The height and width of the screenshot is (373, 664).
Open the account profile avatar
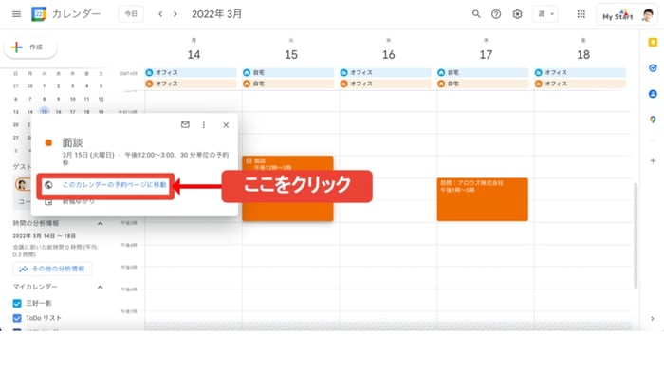(647, 15)
